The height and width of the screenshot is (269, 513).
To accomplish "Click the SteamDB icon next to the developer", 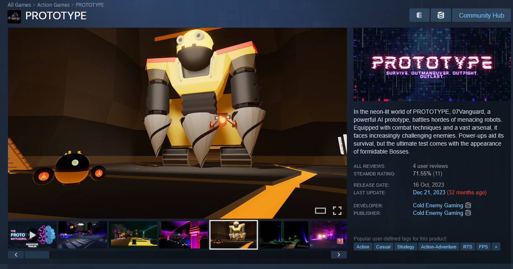I will click(468, 205).
